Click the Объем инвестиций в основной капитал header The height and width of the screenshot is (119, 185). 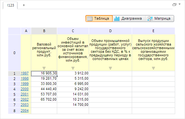point(73,53)
